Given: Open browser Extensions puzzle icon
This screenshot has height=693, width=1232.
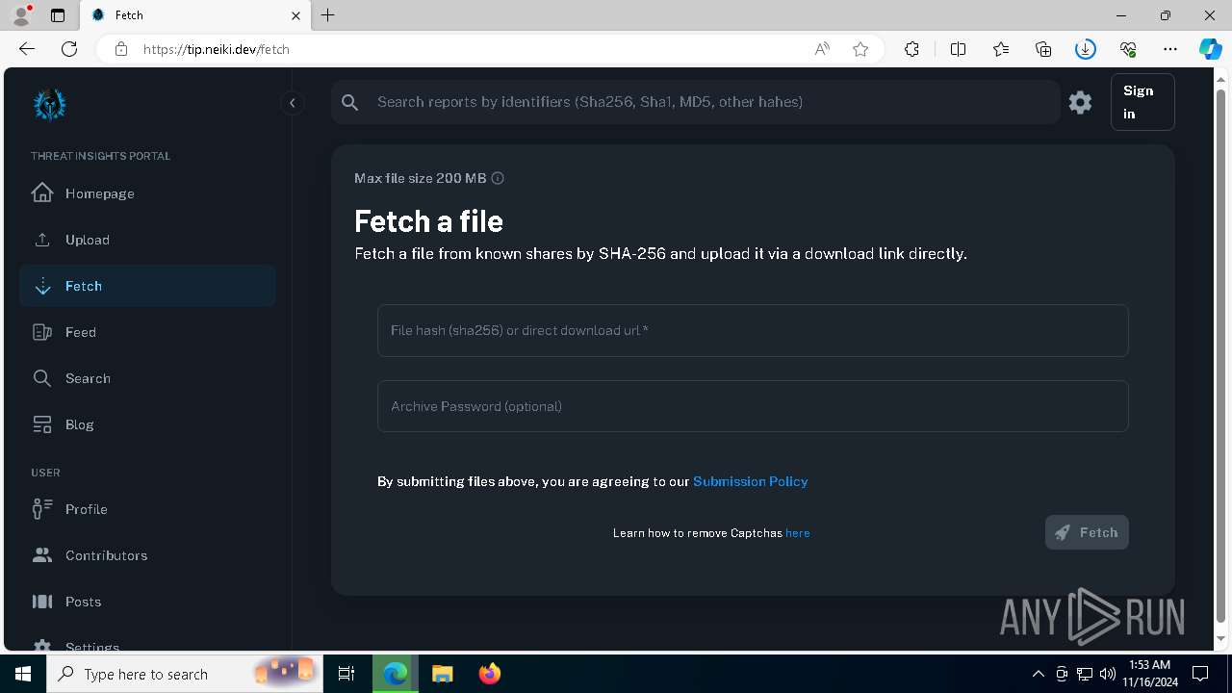Looking at the screenshot, I should pos(911,49).
